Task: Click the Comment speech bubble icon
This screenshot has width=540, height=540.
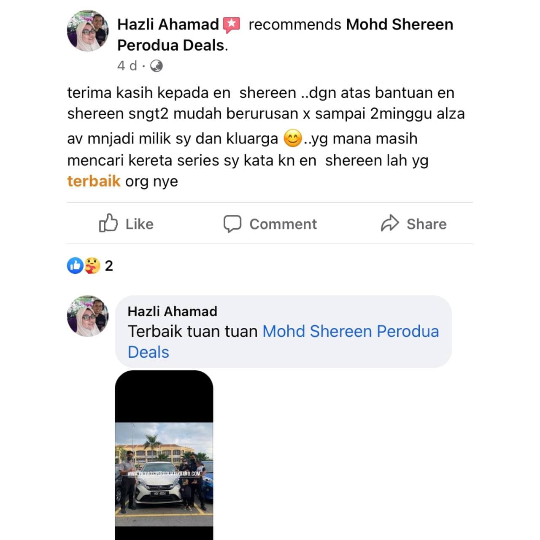Action: pyautogui.click(x=232, y=224)
